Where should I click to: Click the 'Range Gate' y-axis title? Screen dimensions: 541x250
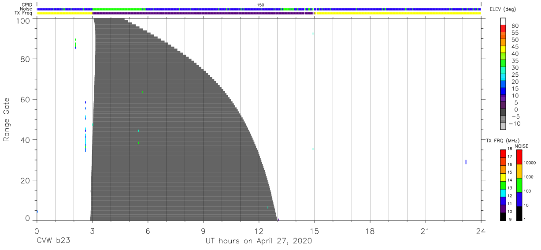point(7,119)
